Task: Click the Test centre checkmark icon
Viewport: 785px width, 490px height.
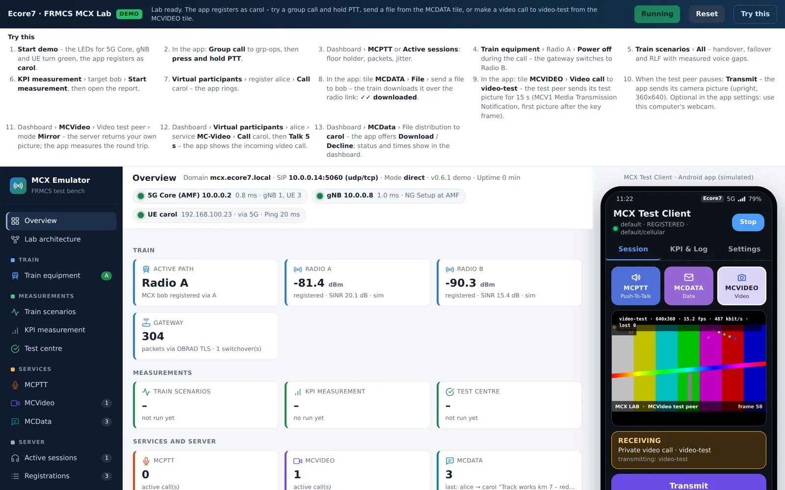Action: [x=15, y=348]
